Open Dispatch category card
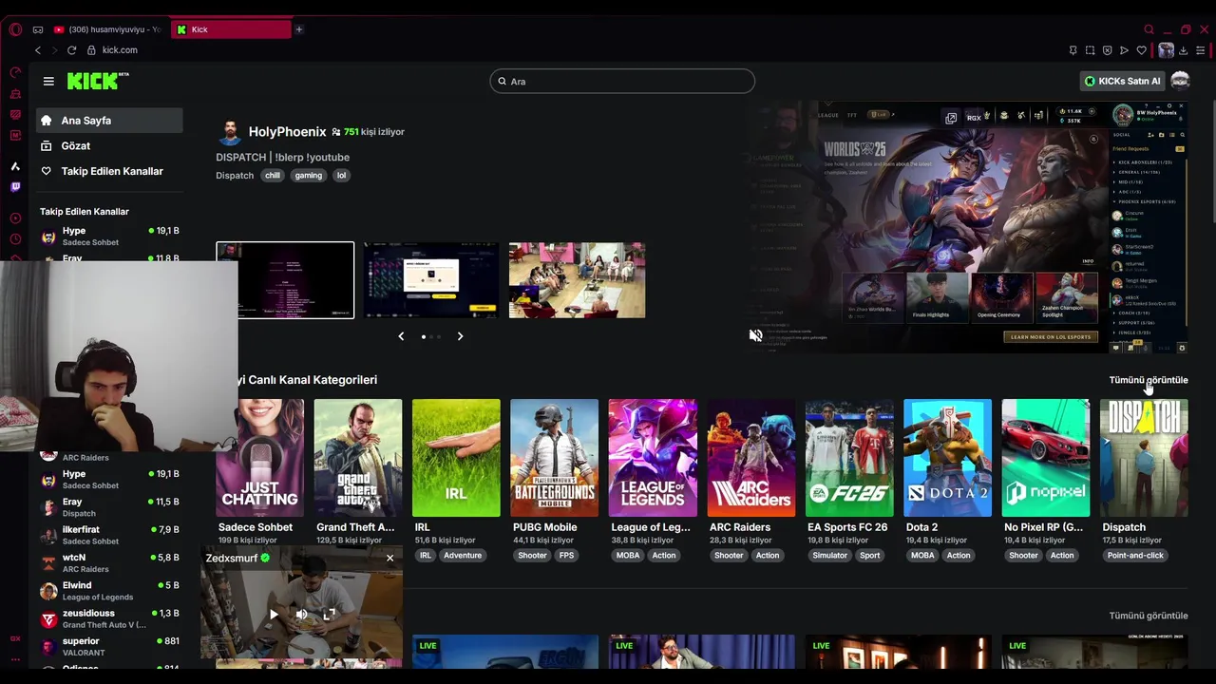Image resolution: width=1216 pixels, height=684 pixels. tap(1144, 458)
